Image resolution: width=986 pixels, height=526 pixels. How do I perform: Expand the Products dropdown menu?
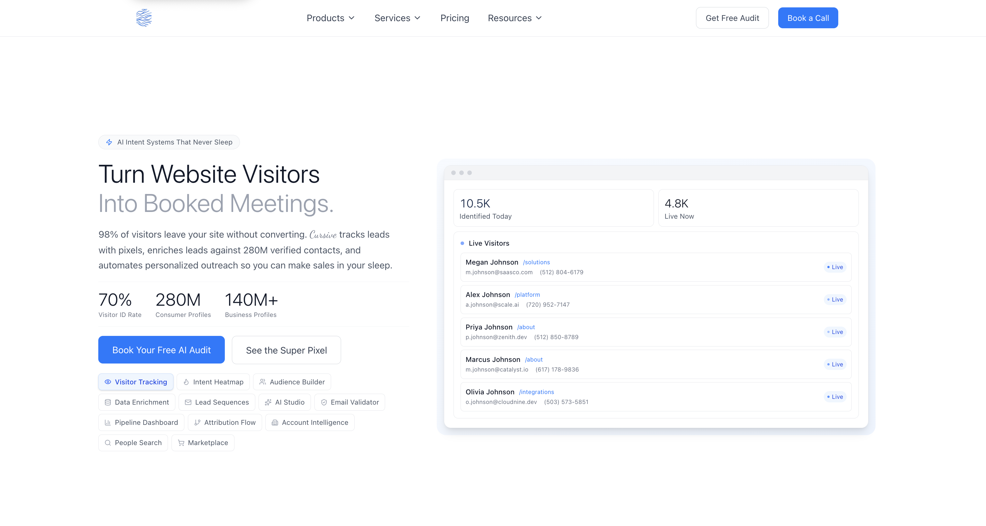(x=331, y=18)
